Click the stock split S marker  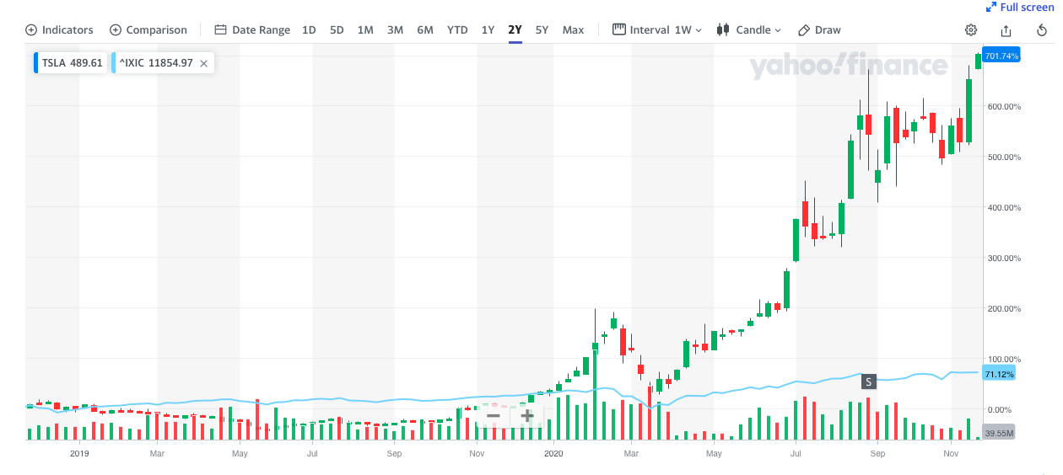[x=867, y=382]
